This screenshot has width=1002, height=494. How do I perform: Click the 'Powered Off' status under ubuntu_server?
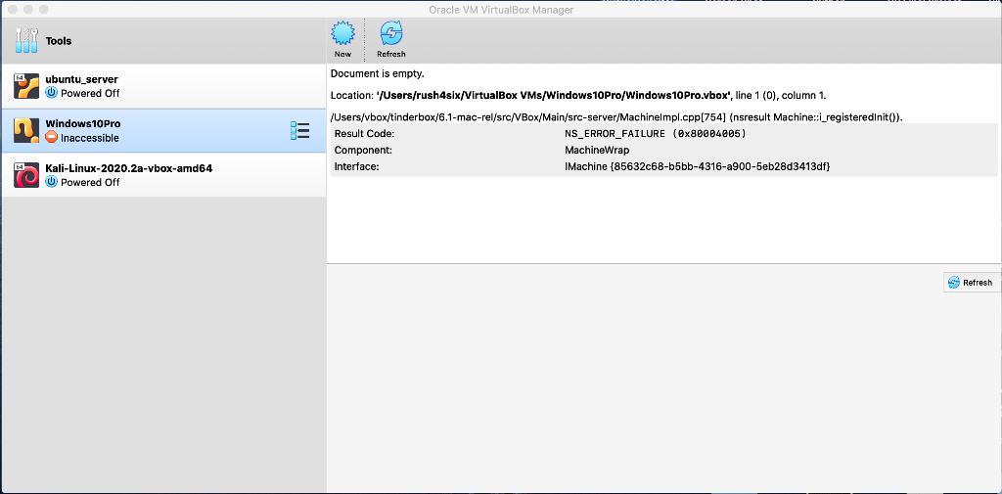[90, 93]
